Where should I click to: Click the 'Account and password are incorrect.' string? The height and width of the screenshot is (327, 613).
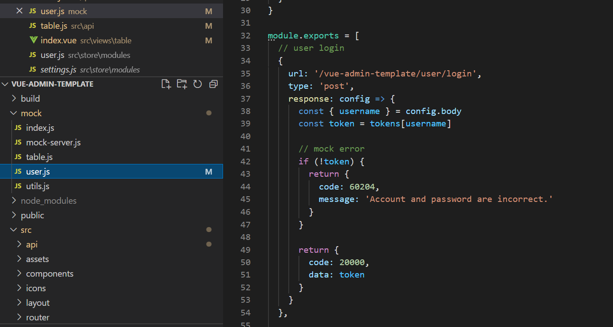point(459,199)
